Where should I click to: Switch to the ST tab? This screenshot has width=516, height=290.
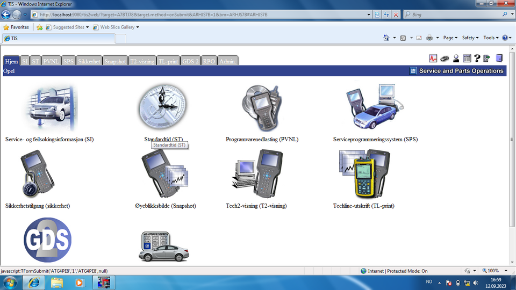tap(35, 61)
